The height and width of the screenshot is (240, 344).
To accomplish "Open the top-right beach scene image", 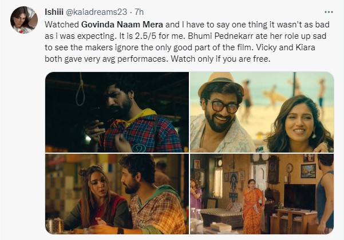I will click(262, 111).
